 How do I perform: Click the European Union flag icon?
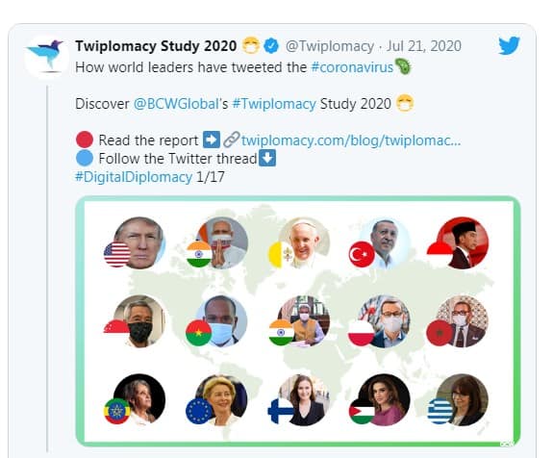199,411
